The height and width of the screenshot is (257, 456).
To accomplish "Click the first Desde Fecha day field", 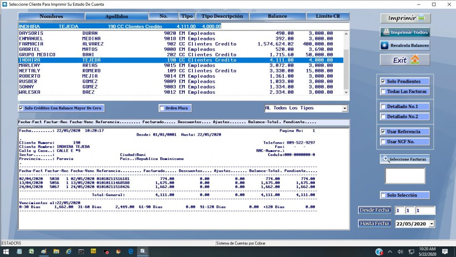I will click(399, 210).
